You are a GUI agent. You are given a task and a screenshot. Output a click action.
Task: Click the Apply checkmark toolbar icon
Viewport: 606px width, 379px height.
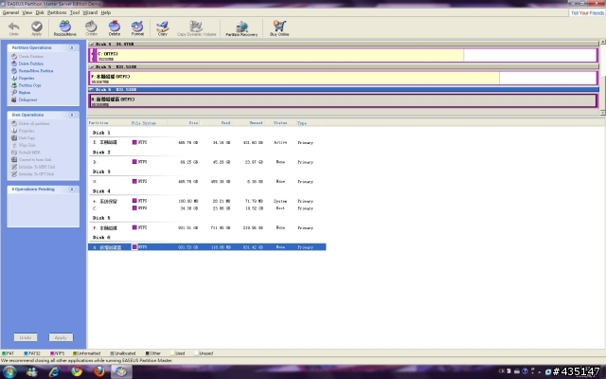click(37, 27)
